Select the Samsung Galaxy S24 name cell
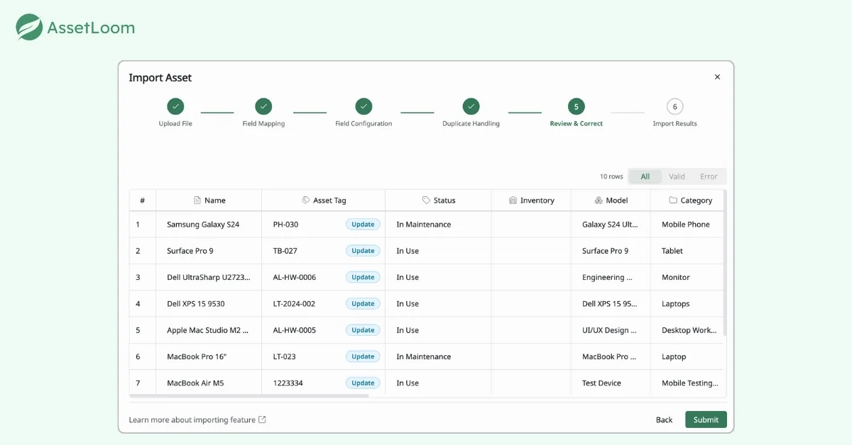The image size is (852, 445). 209,225
